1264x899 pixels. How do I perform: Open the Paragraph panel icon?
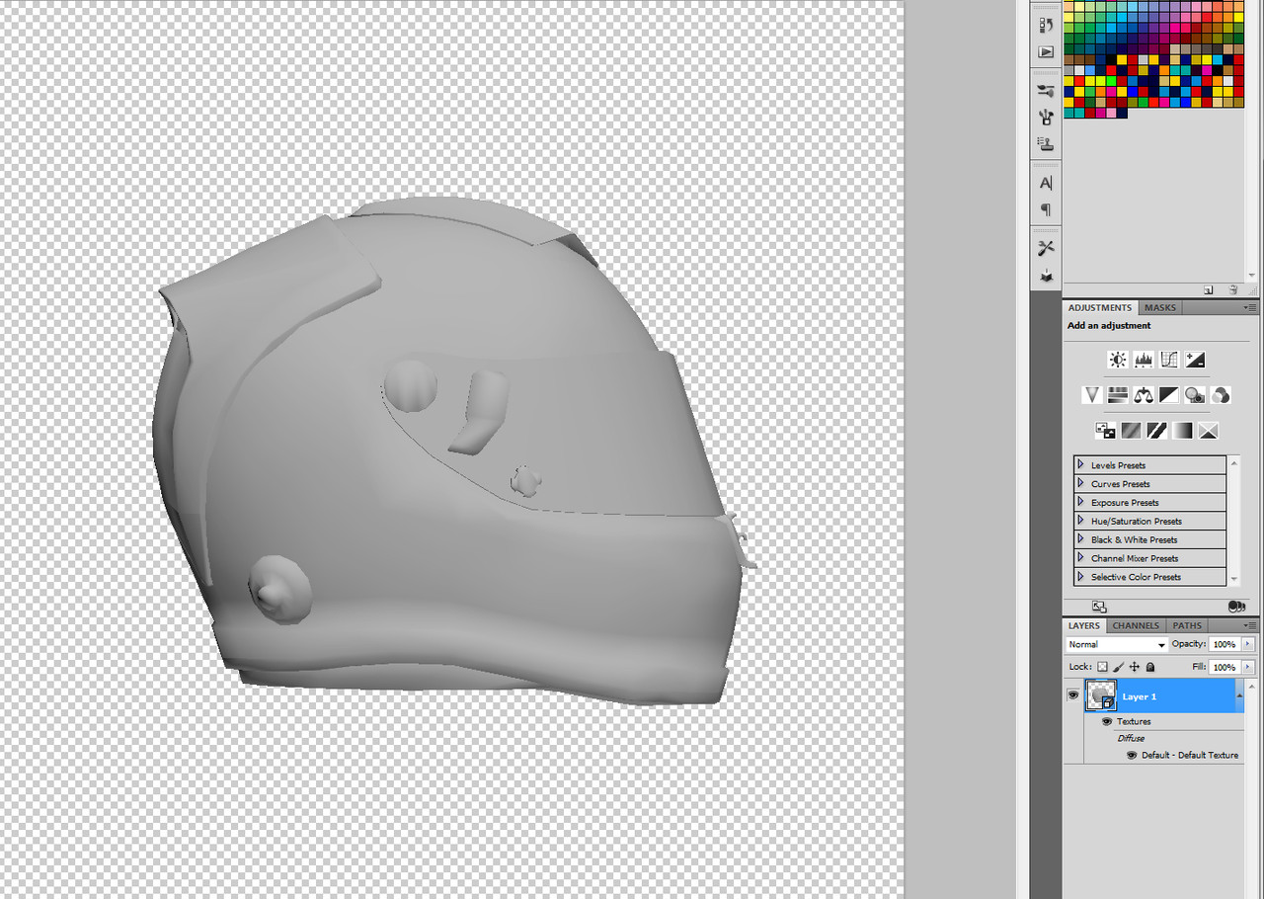point(1046,209)
